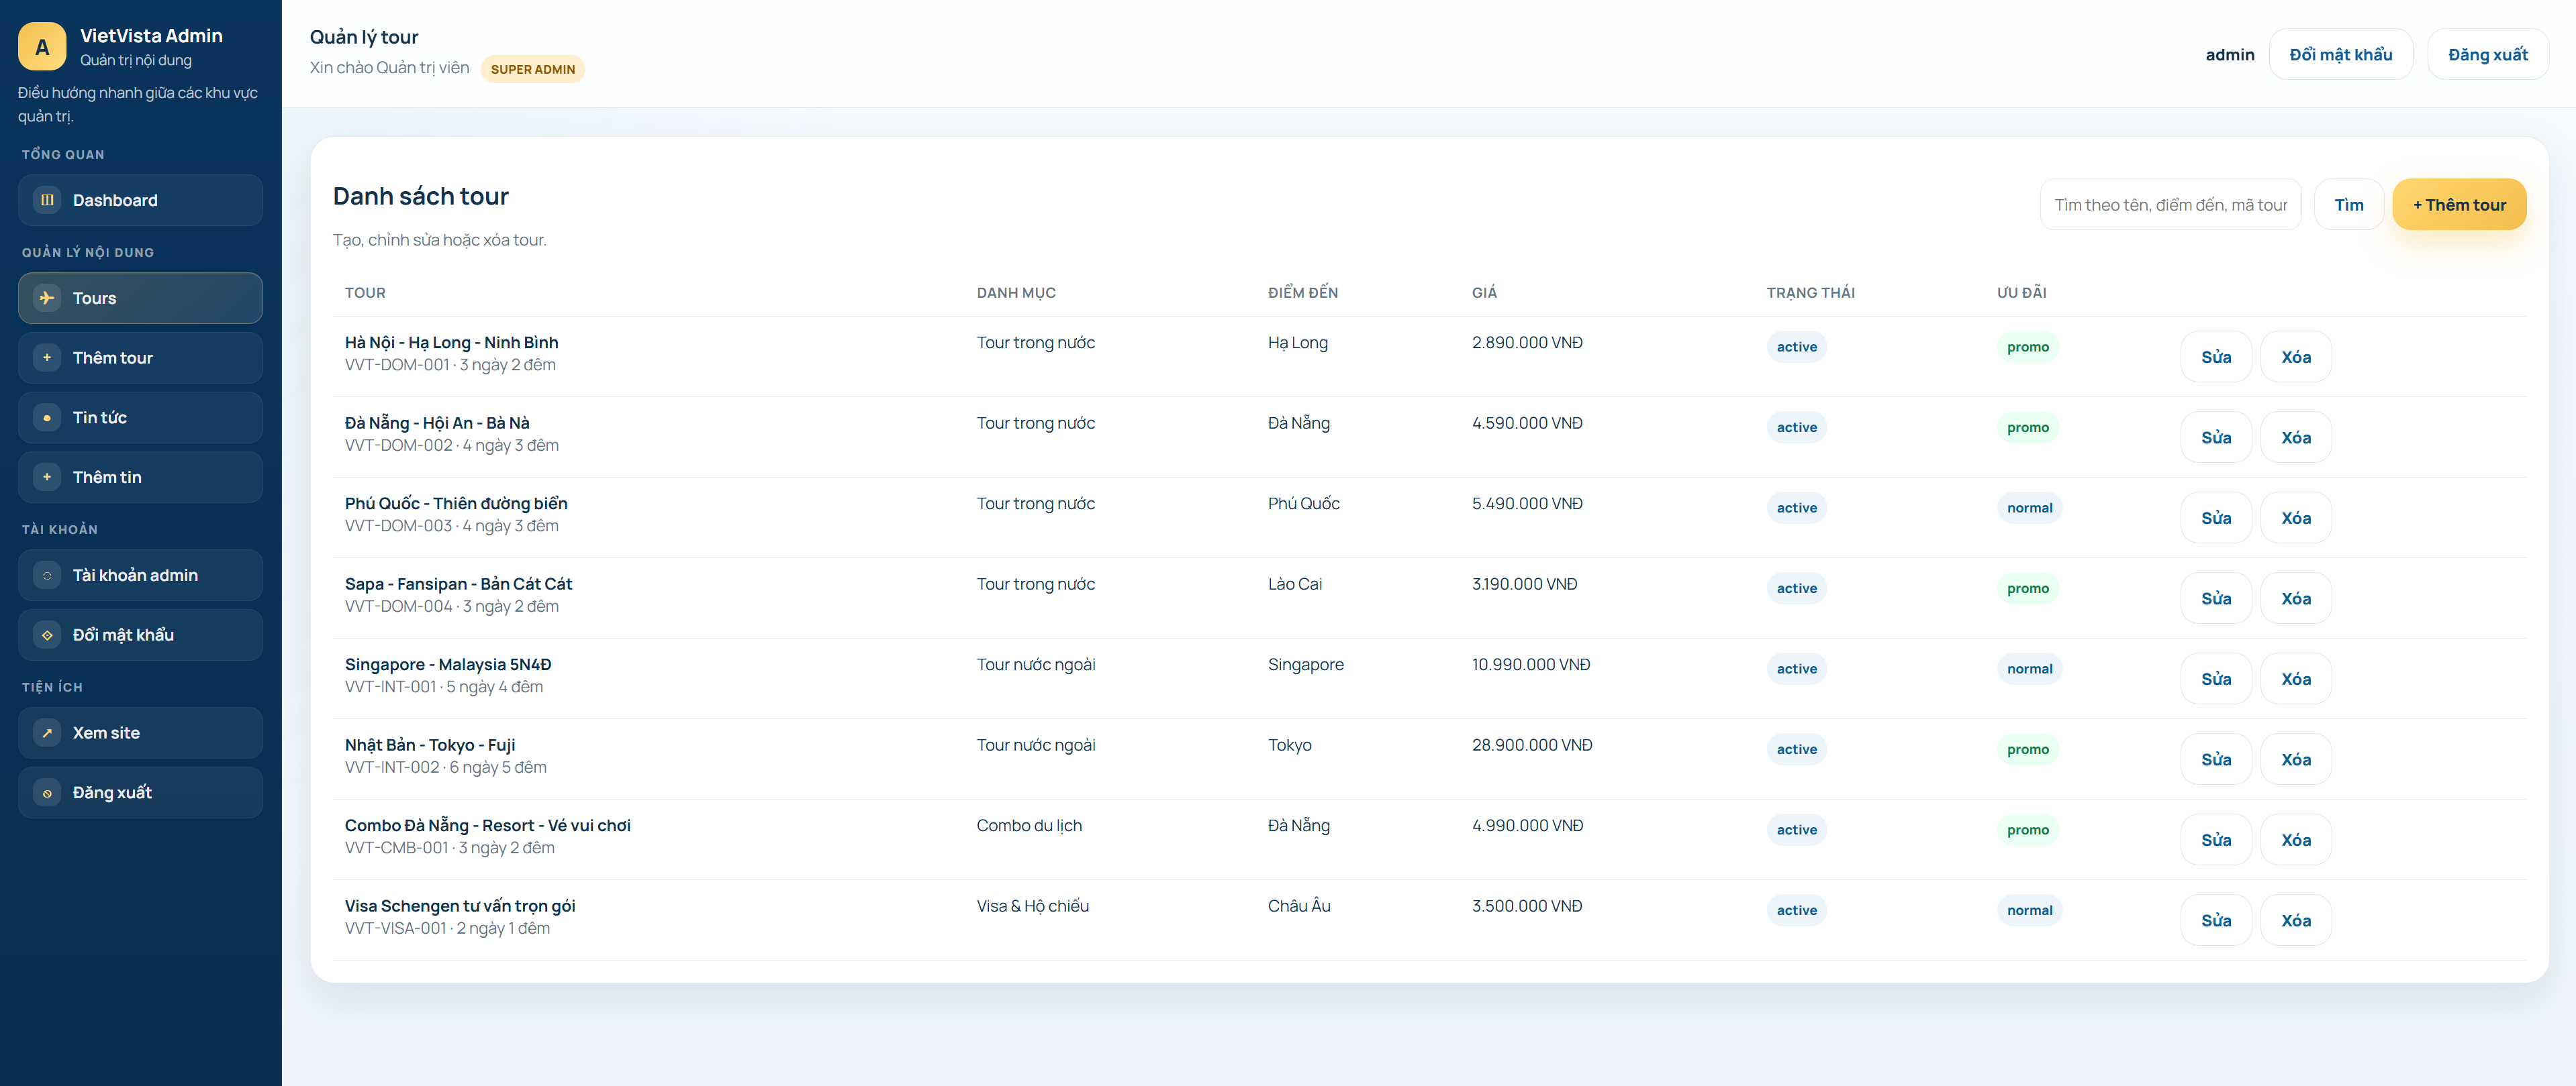
Task: Click Sửa for Singapore - Malaysia 5N4Đ
Action: click(2216, 678)
